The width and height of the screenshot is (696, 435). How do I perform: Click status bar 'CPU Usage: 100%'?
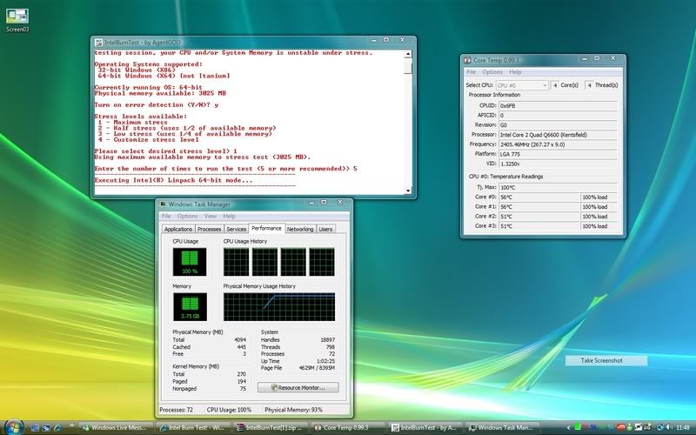pos(229,410)
